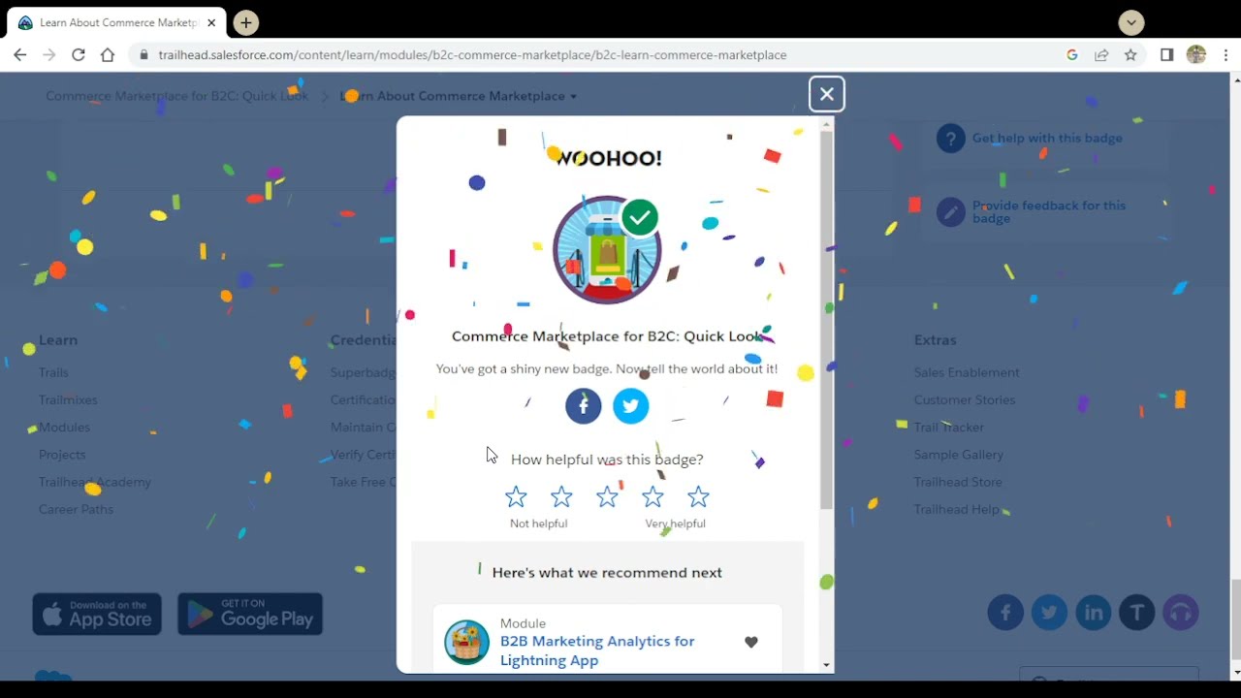Viewport: 1241px width, 698px height.
Task: Open Career Paths footer link
Action: [x=76, y=509]
